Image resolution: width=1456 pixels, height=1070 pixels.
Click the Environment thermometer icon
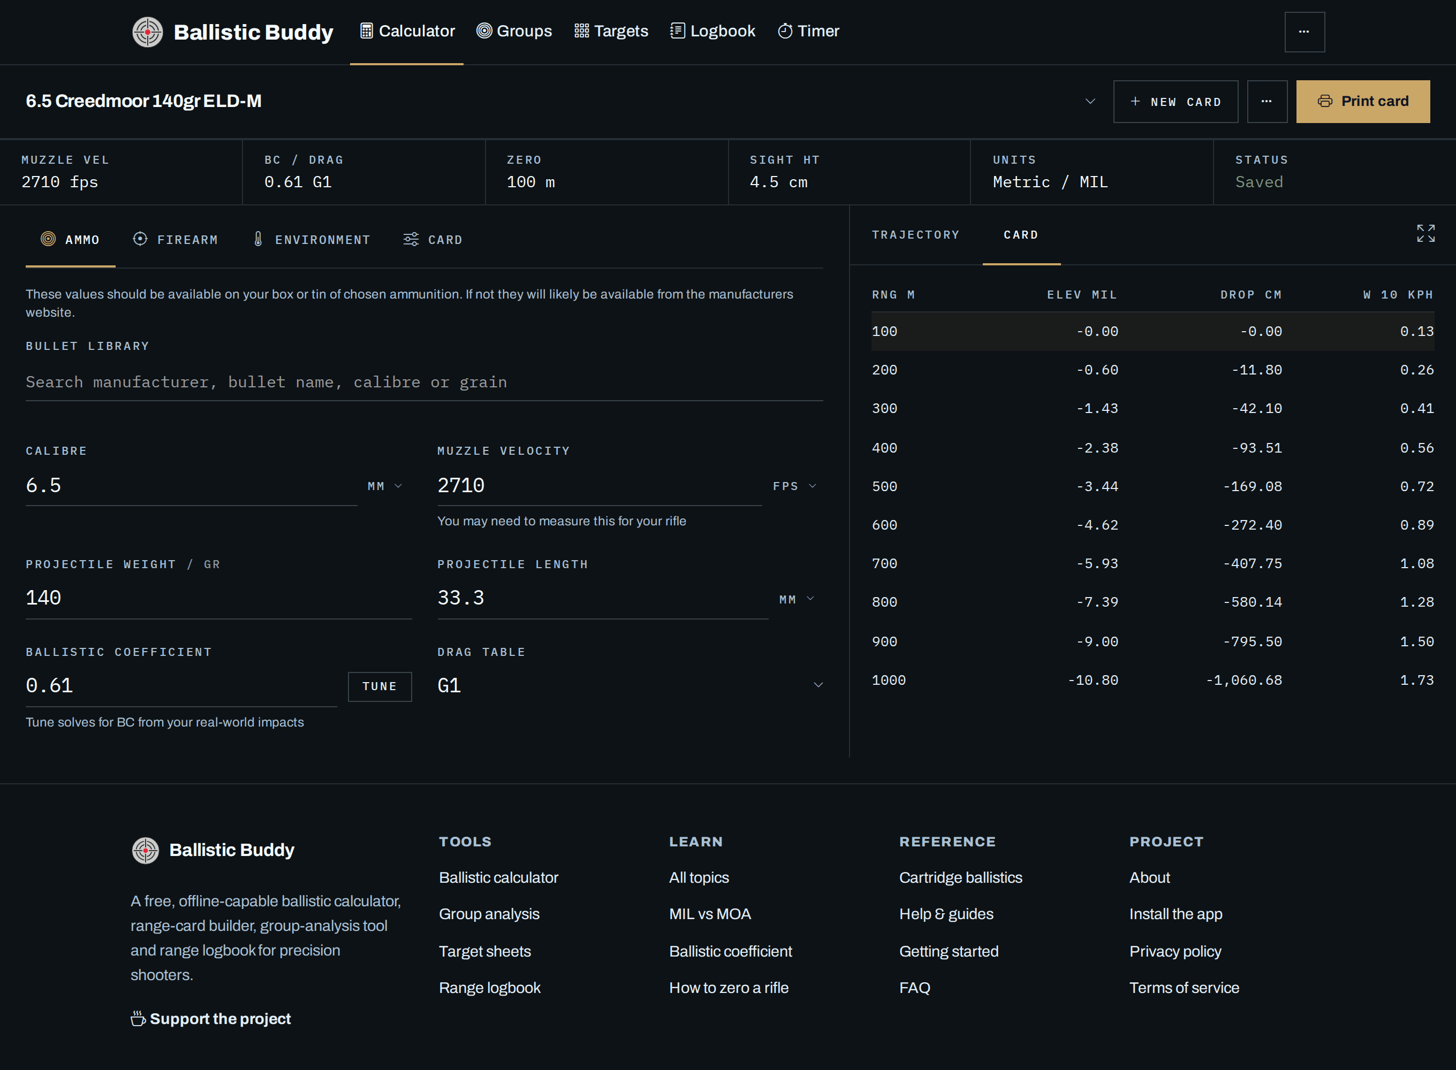tap(258, 239)
